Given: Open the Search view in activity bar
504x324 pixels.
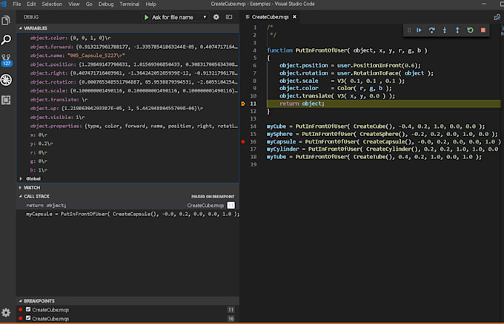Looking at the screenshot, I should point(6,40).
